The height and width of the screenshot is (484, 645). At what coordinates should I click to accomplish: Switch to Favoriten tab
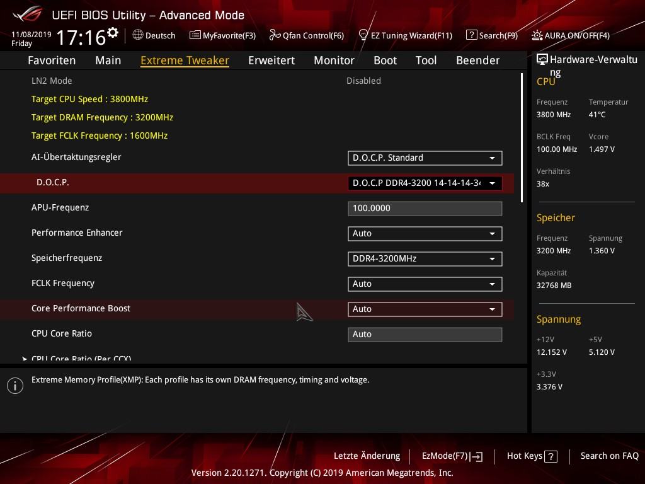coord(52,60)
